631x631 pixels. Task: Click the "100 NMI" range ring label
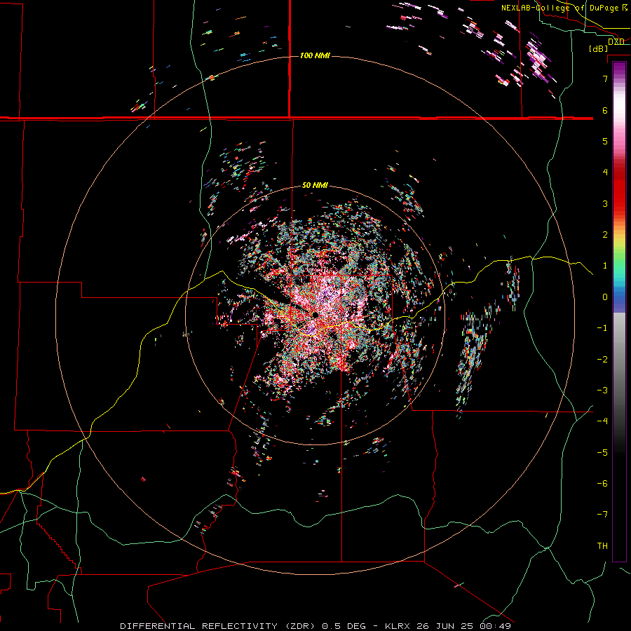click(315, 55)
